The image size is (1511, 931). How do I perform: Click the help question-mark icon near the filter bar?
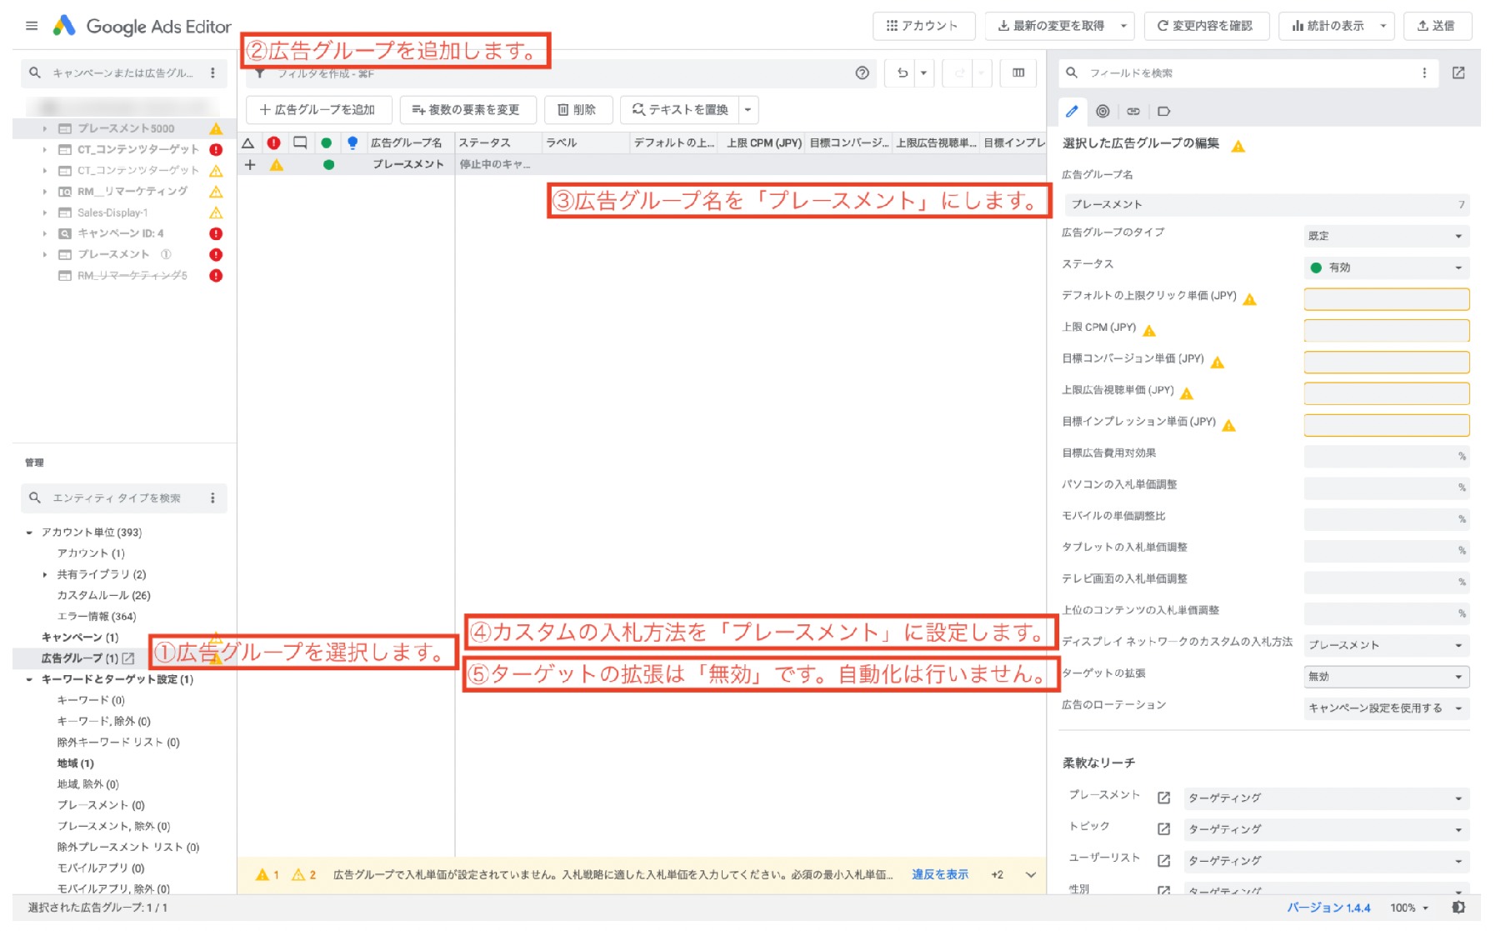tap(862, 73)
